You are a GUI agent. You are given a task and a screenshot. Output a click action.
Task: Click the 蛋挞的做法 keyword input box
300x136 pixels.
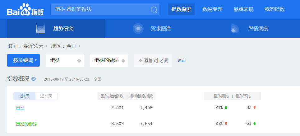109,60
